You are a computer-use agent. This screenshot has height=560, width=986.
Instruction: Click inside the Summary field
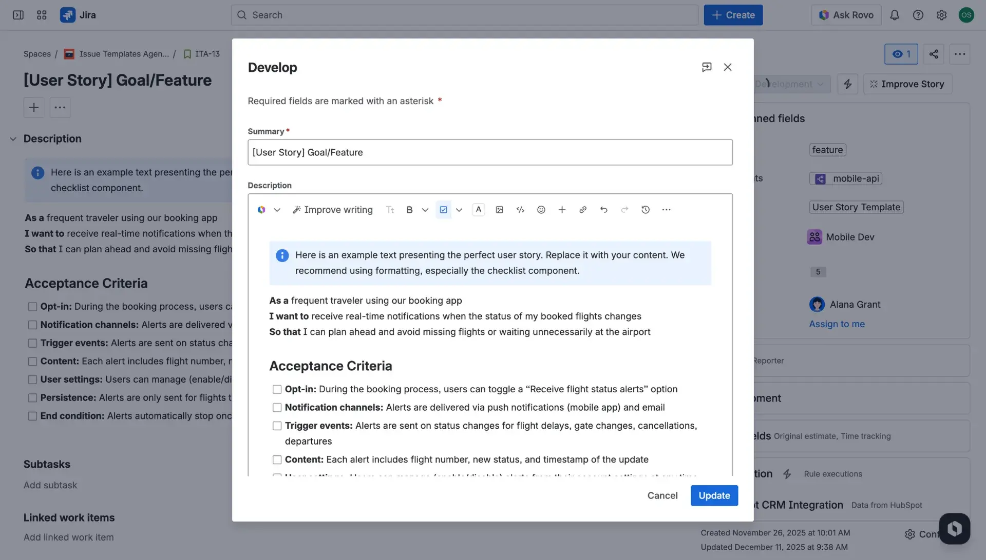489,152
